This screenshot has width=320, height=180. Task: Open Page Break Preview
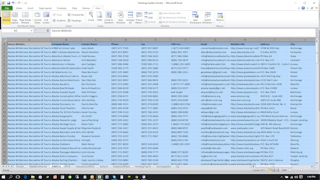(25, 18)
